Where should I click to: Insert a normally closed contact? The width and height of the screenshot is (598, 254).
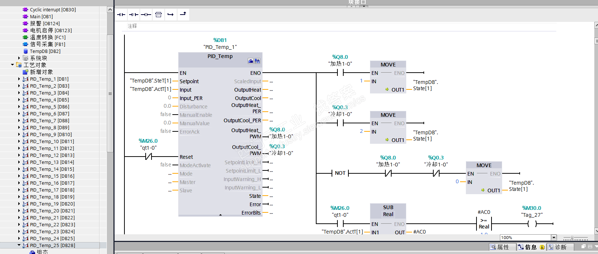(x=134, y=15)
